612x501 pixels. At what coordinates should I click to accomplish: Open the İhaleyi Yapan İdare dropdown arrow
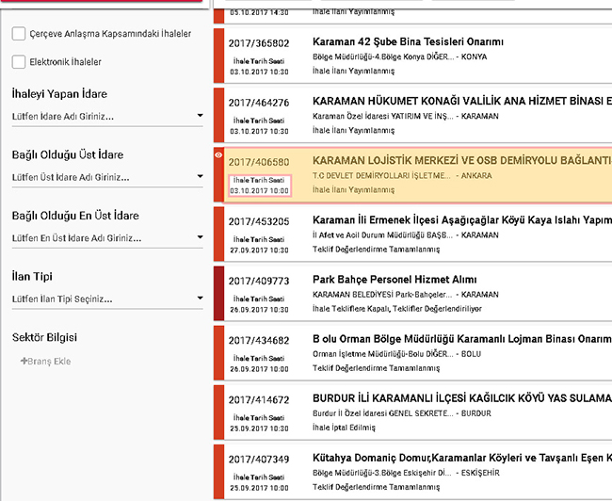200,117
